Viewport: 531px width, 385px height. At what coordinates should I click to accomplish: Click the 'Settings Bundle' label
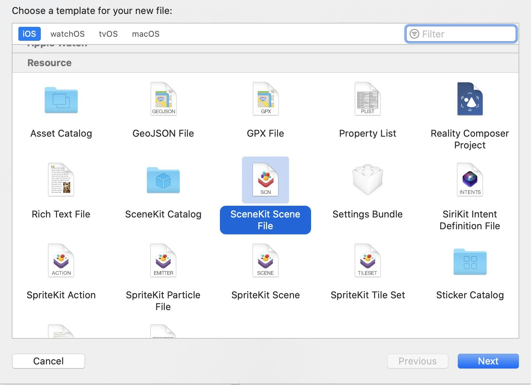click(368, 214)
